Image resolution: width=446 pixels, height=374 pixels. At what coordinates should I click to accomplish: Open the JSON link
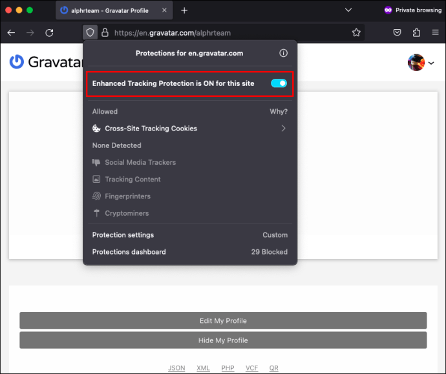176,368
